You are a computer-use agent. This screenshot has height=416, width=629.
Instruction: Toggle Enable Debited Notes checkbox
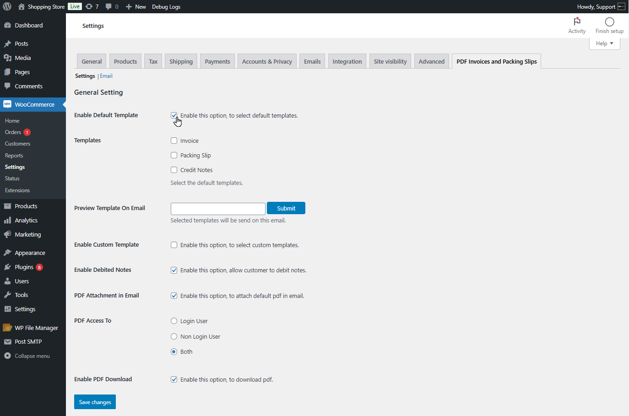174,270
